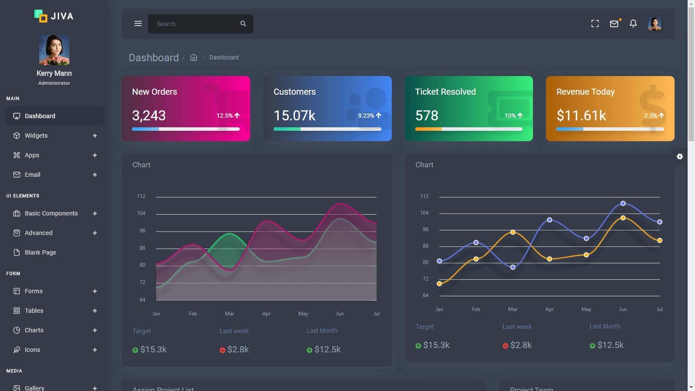Image resolution: width=695 pixels, height=391 pixels.
Task: Click the Jun data point on blue line
Action: point(623,203)
